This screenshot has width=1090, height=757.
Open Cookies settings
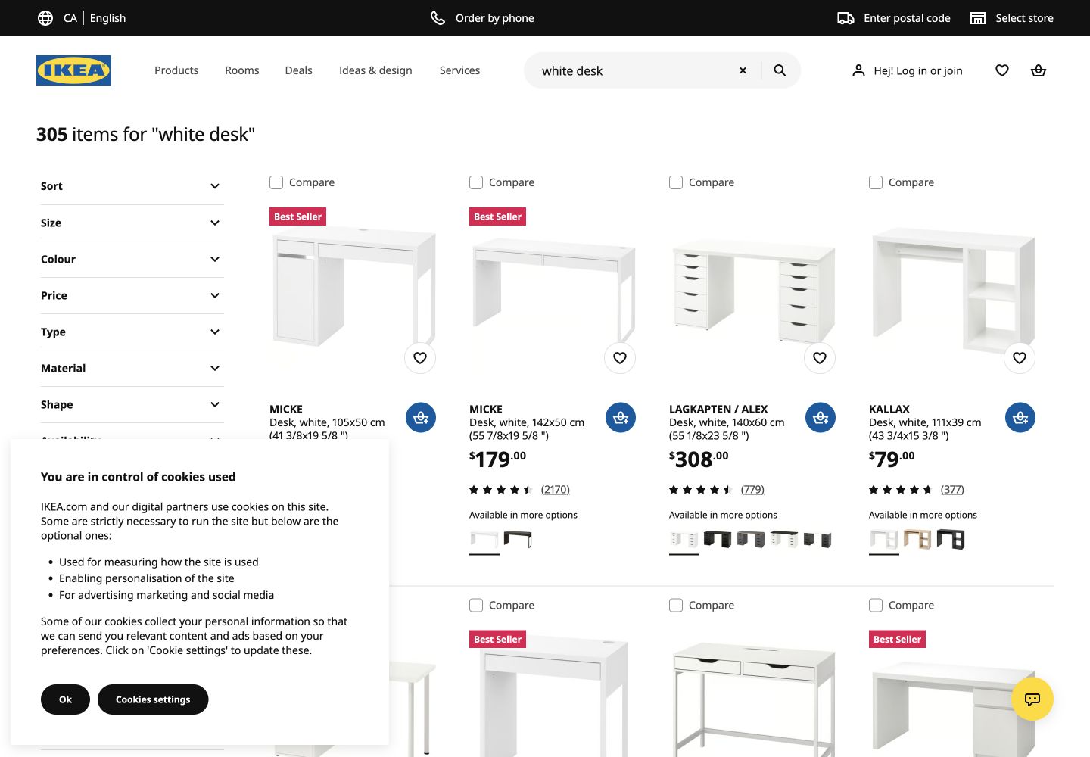point(153,699)
